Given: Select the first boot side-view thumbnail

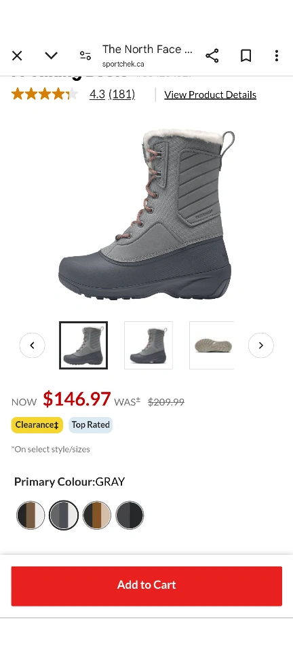Looking at the screenshot, I should pos(83,345).
